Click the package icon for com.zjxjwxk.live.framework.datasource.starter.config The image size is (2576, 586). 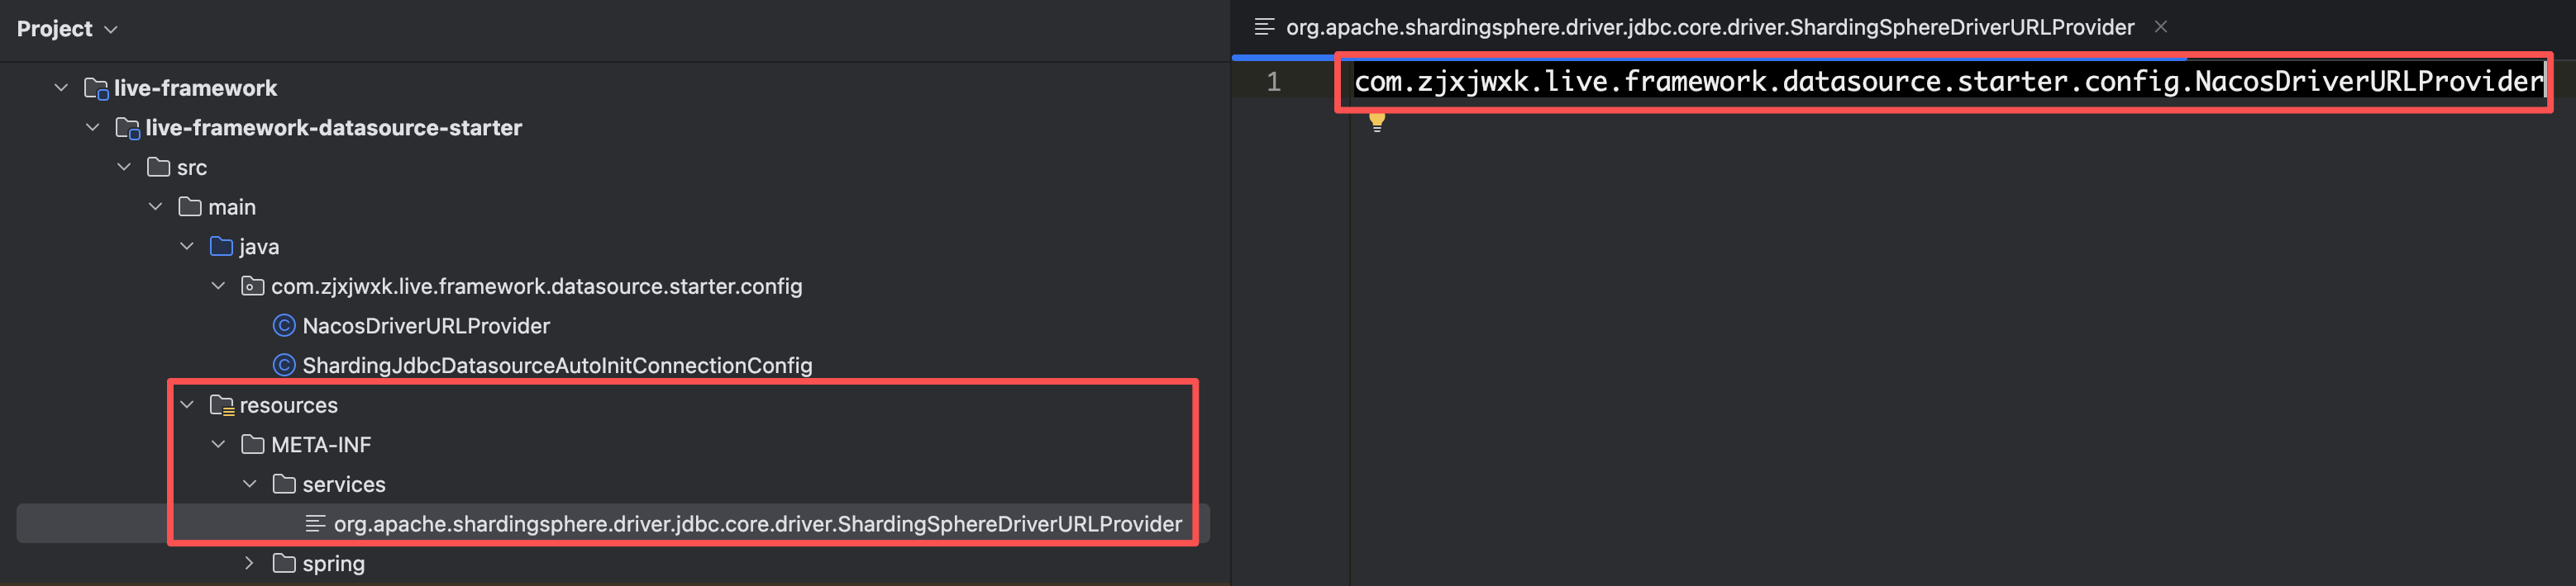click(x=253, y=286)
